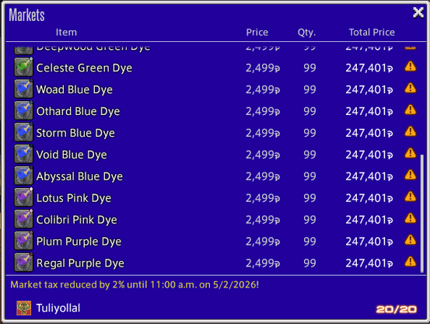Click the Storm Blue Dye item icon
This screenshot has width=430, height=324.
(x=23, y=132)
